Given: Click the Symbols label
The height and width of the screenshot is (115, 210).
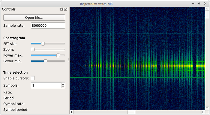Looking at the screenshot, I should [x=11, y=85].
